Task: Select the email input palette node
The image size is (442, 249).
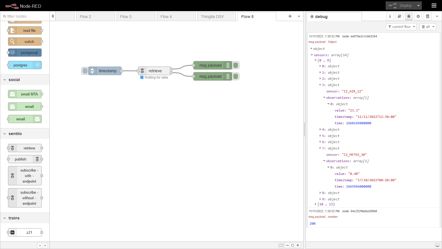Action: coord(25,107)
